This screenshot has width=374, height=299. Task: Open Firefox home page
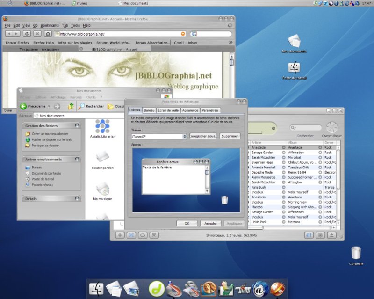(x=48, y=34)
